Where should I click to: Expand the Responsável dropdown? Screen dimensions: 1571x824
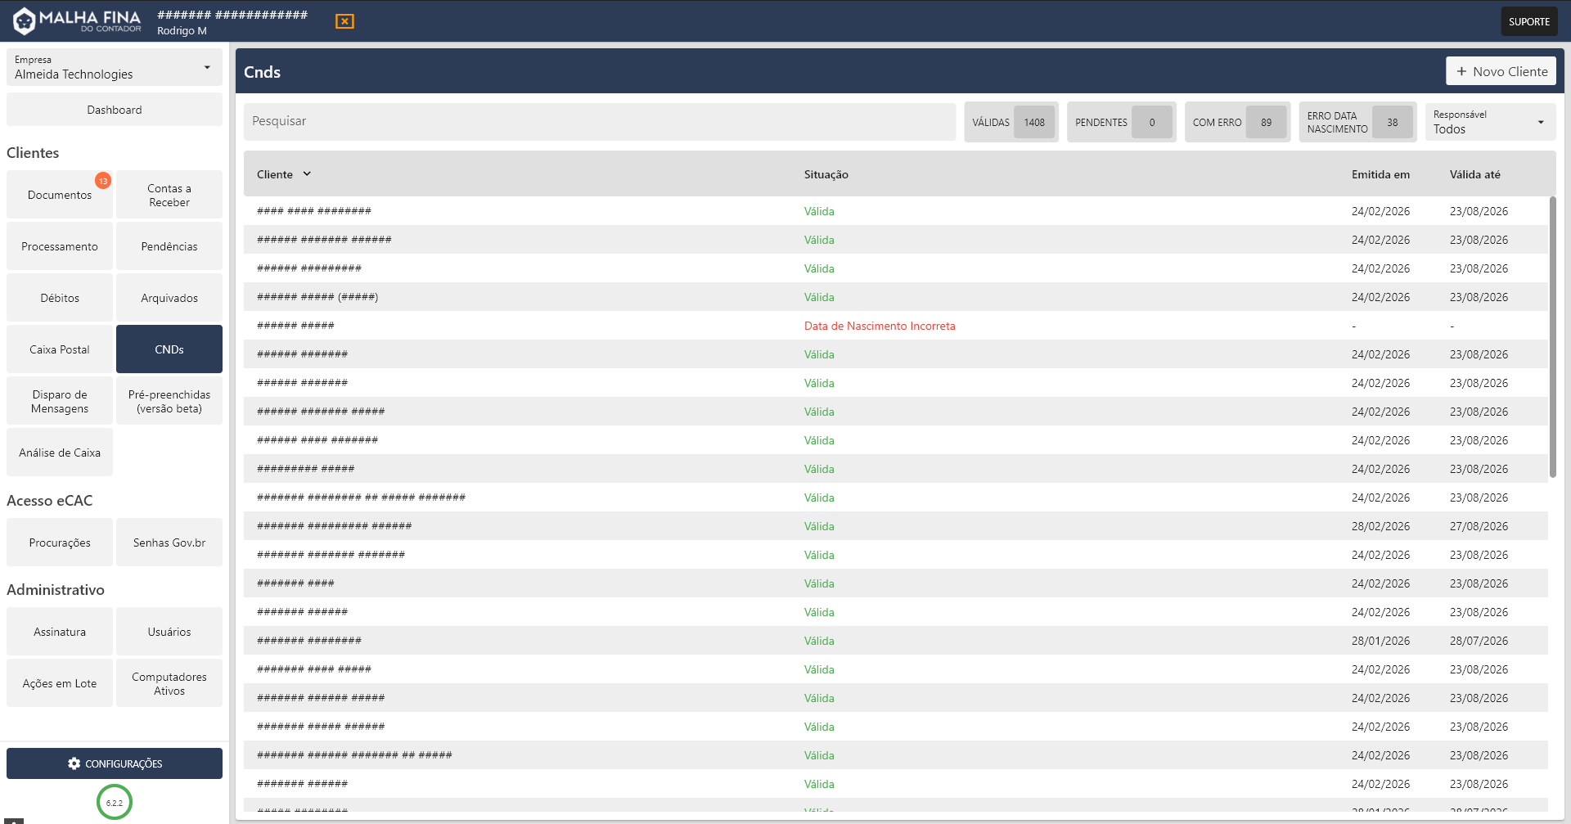pyautogui.click(x=1489, y=123)
